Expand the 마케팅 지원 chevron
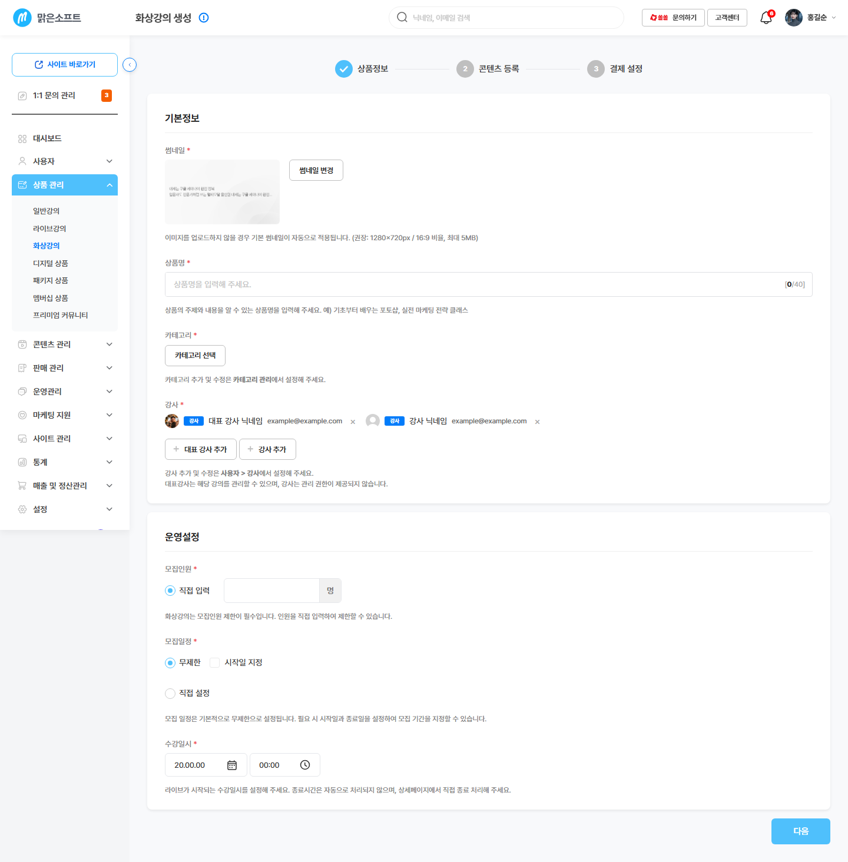Viewport: 848px width, 862px height. [x=110, y=415]
